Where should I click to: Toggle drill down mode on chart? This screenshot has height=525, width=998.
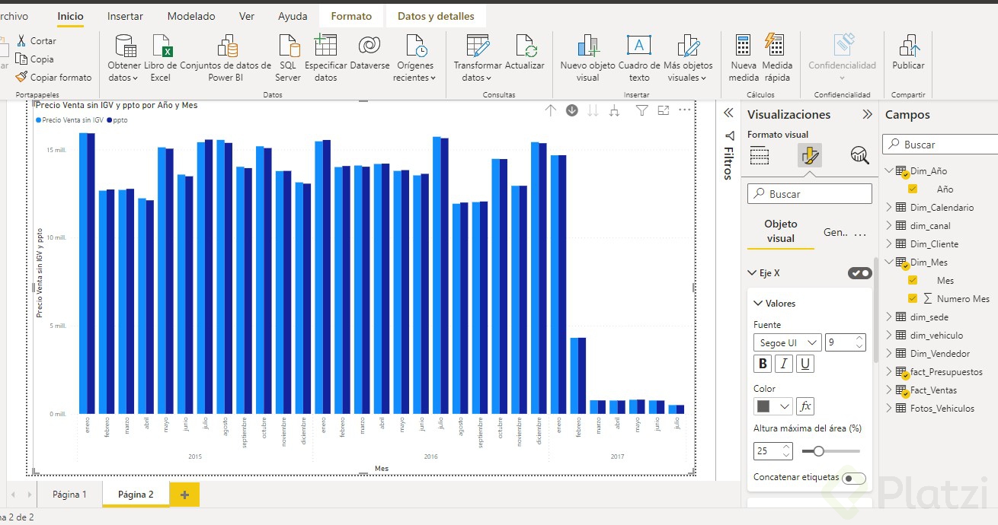[x=571, y=111]
